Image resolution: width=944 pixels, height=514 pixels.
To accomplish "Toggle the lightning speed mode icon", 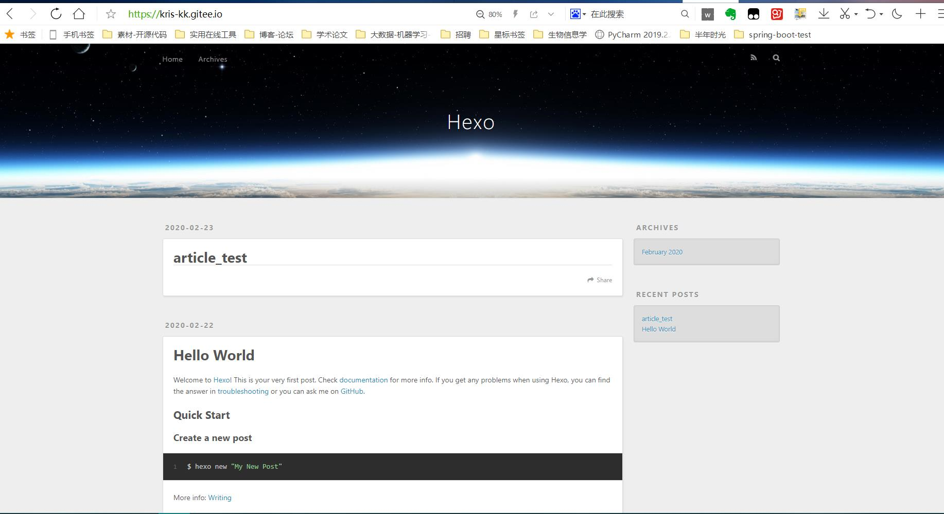I will [x=515, y=14].
